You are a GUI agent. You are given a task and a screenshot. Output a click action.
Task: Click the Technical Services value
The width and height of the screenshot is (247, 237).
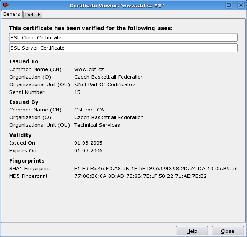click(x=97, y=125)
